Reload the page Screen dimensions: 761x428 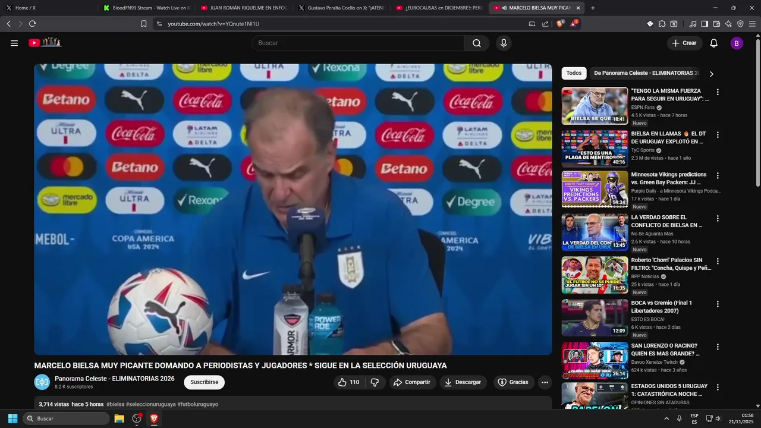(32, 24)
